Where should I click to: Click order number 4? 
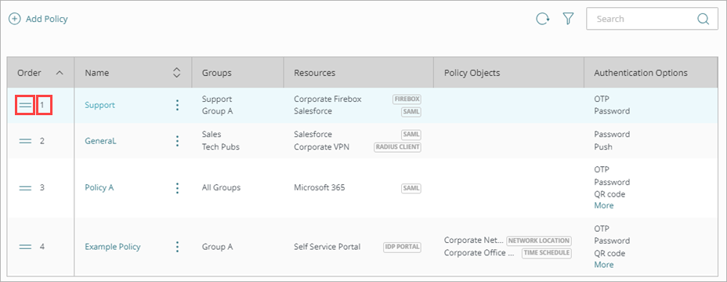pyautogui.click(x=42, y=247)
